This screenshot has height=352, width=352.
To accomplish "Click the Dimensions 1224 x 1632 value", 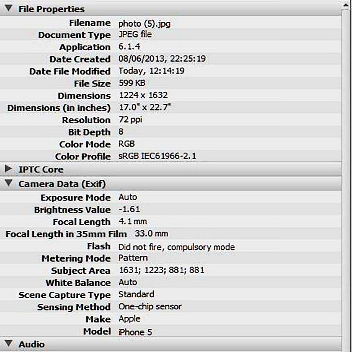I will coord(143,95).
